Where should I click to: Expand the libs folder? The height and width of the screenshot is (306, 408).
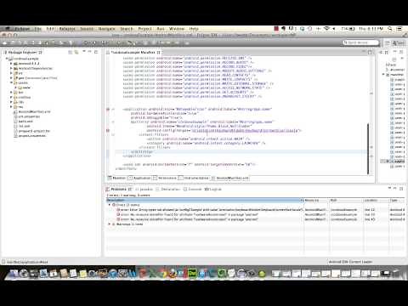[11, 102]
